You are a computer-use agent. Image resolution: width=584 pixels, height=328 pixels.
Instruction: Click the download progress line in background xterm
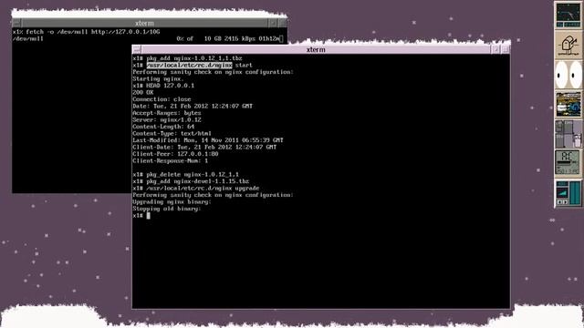click(x=148, y=38)
